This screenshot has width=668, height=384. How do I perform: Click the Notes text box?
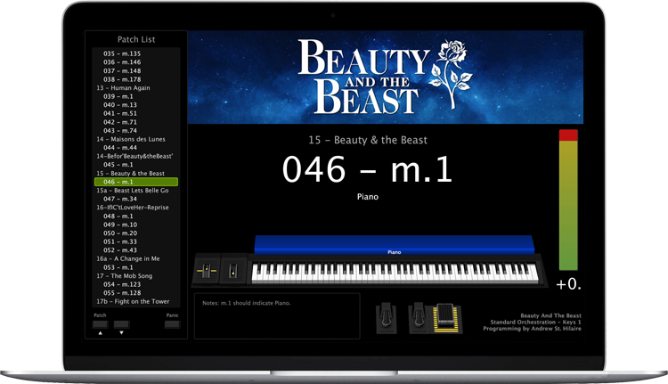[x=277, y=315]
